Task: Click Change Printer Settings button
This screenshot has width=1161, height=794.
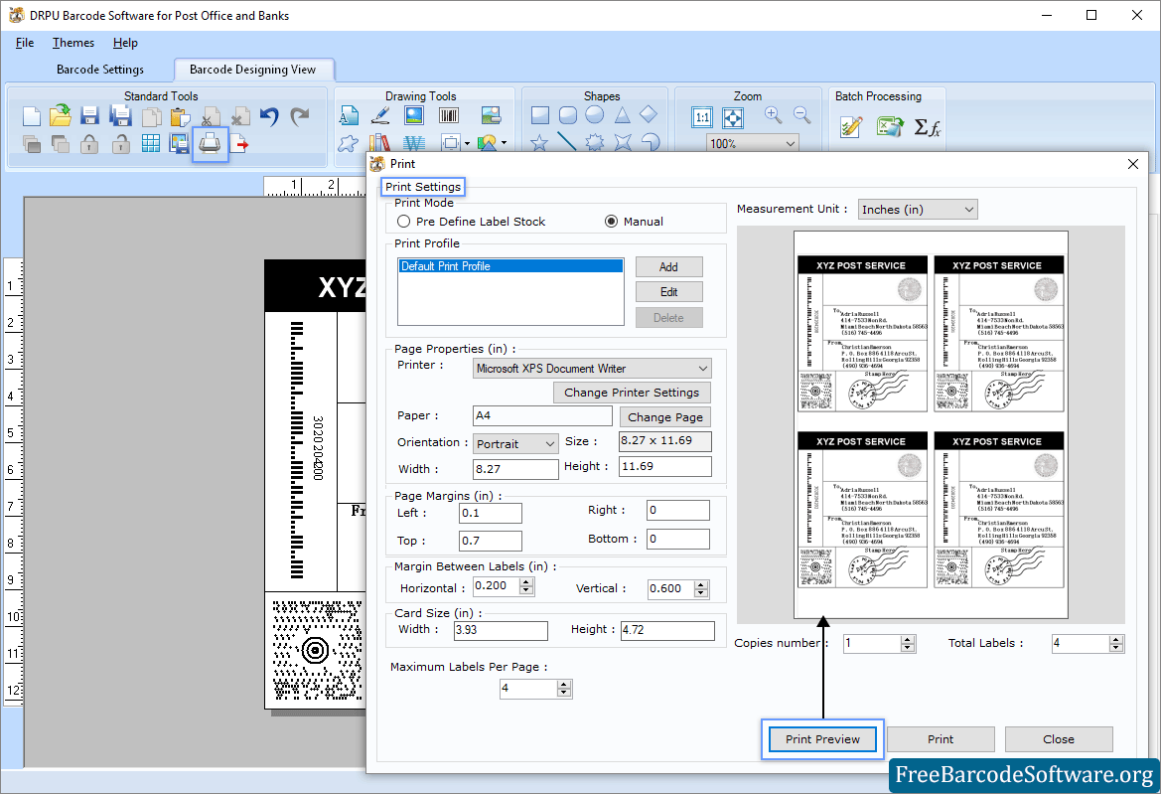Action: pos(632,393)
